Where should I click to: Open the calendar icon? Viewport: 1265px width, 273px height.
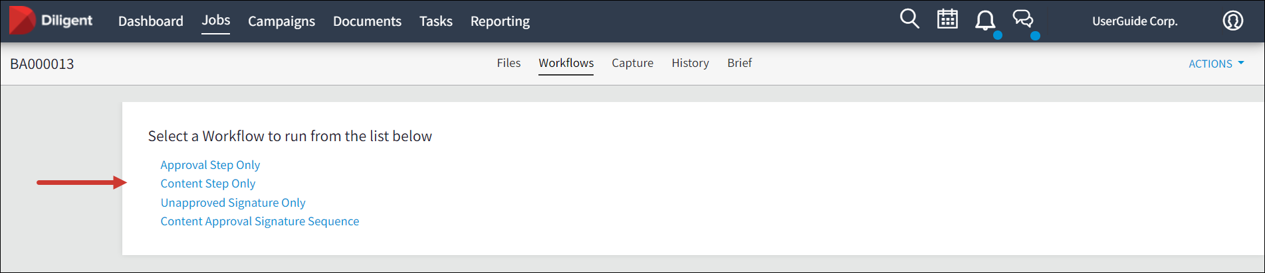point(947,19)
